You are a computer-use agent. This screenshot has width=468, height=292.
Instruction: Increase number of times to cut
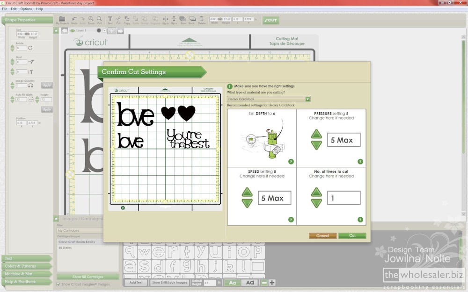pos(316,192)
